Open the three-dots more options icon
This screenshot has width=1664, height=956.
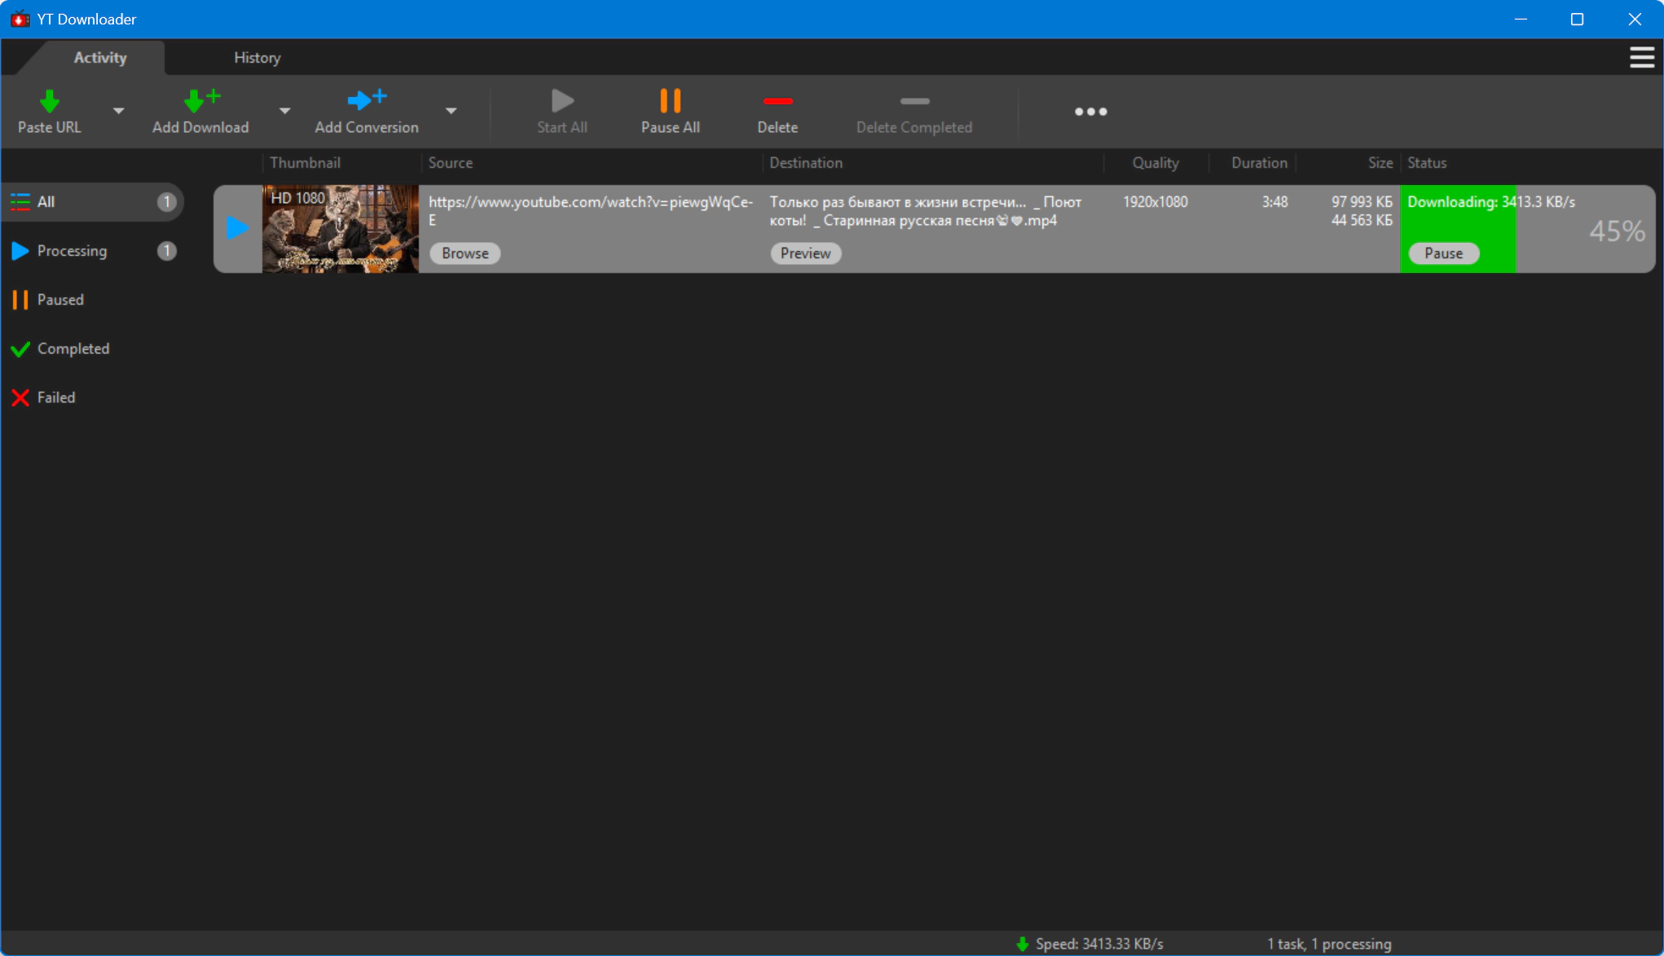(x=1090, y=112)
